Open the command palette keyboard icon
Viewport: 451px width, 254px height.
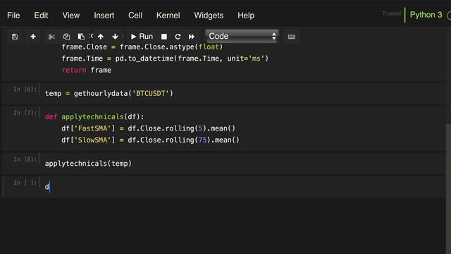tap(291, 37)
